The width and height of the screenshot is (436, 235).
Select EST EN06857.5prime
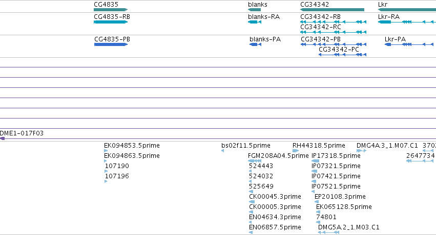[275, 227]
